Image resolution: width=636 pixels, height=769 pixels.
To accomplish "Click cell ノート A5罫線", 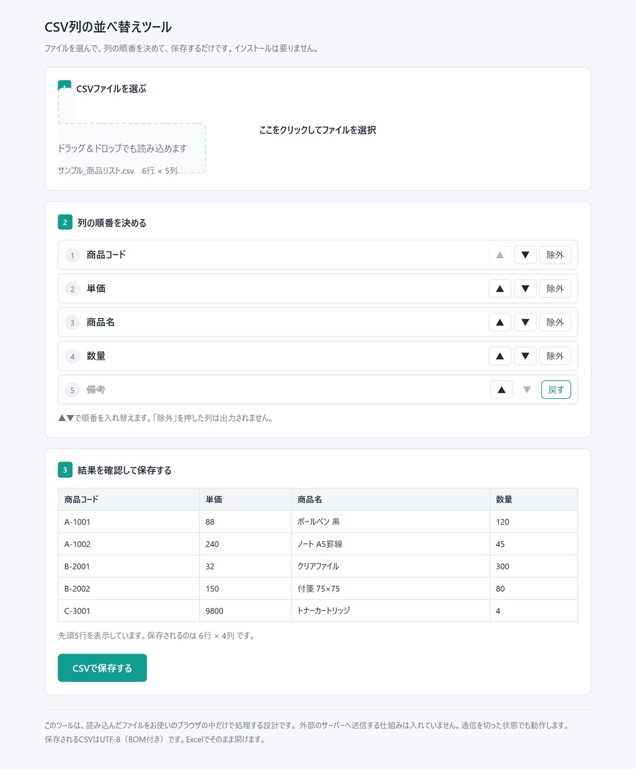I will pos(391,544).
